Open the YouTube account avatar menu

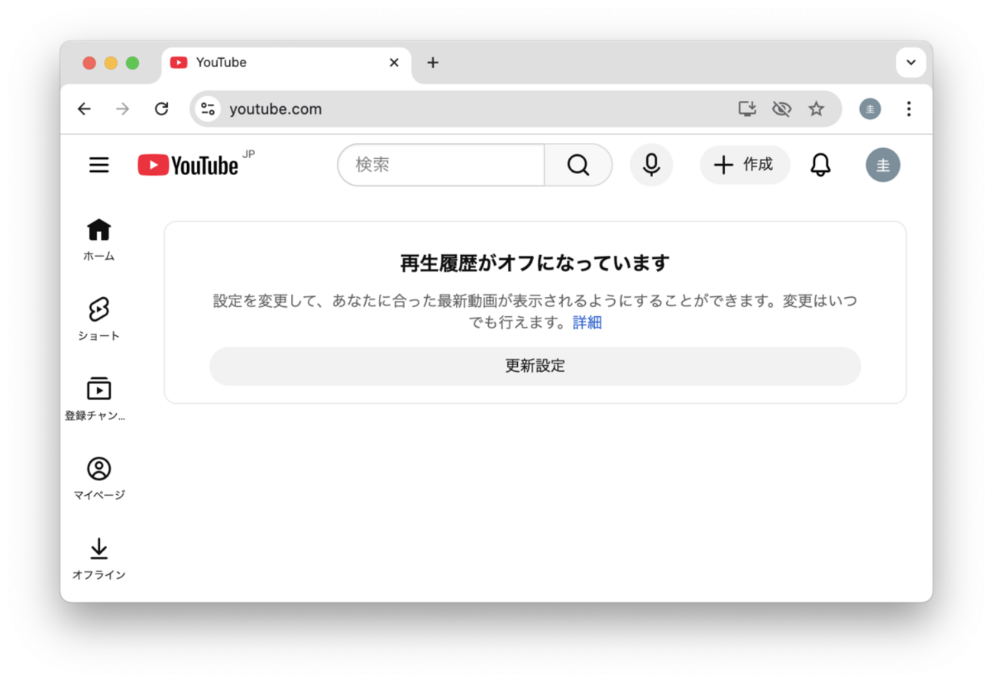pos(883,165)
